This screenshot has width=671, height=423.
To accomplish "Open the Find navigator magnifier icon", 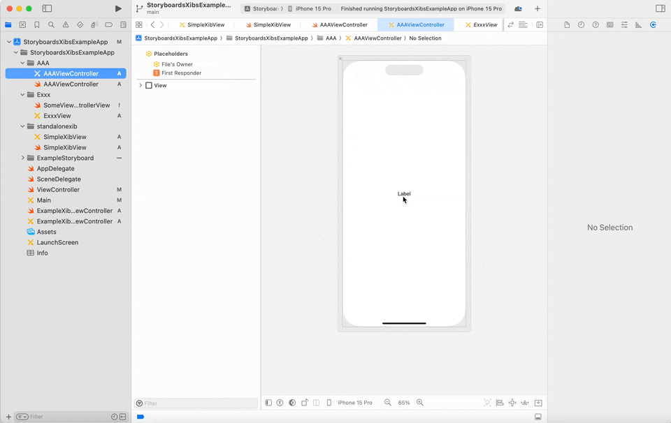I will [51, 24].
